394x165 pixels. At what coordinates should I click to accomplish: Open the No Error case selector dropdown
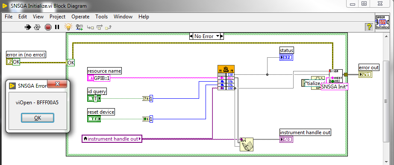click(218, 36)
